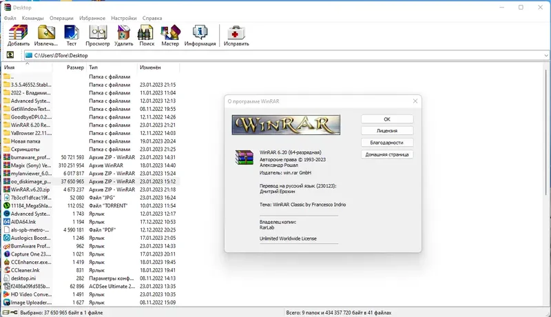Click the BurnAware Prof shortcut icon
The height and width of the screenshot is (317, 551).
click(7, 246)
